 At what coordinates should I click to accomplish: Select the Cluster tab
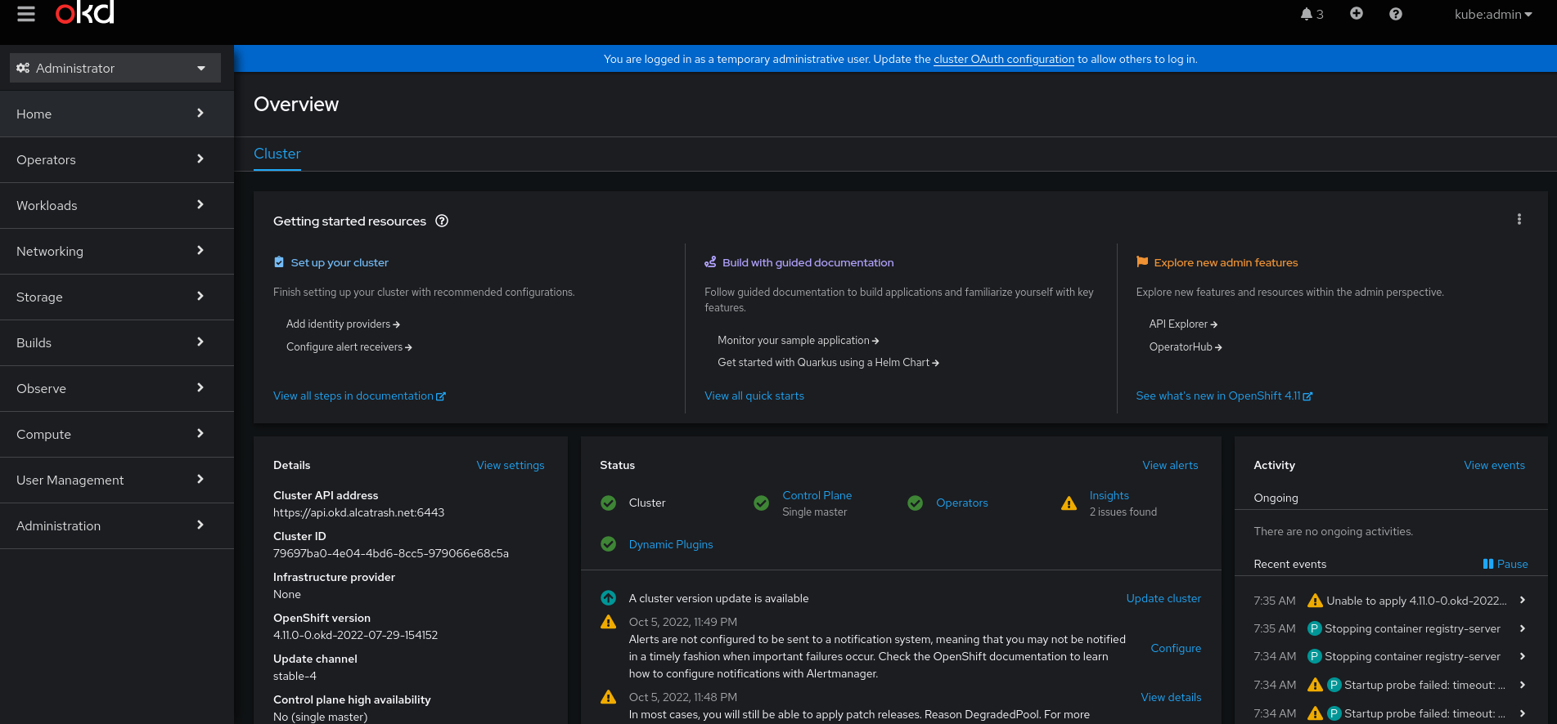tap(277, 154)
